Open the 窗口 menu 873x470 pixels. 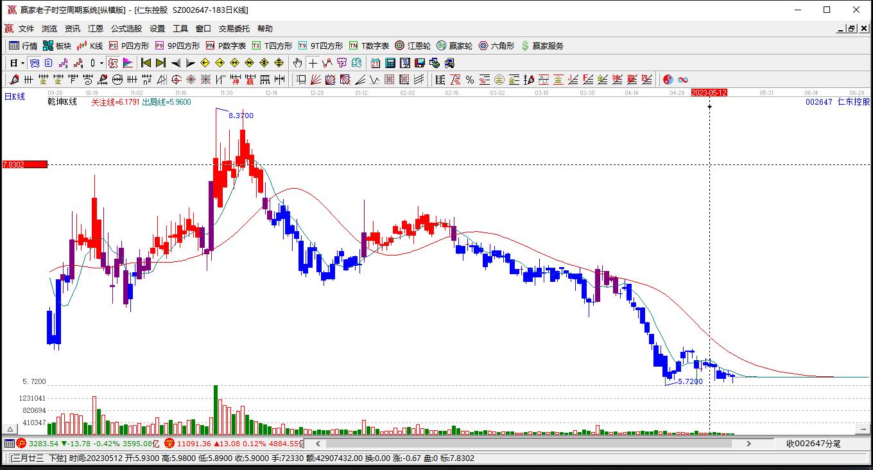(203, 29)
